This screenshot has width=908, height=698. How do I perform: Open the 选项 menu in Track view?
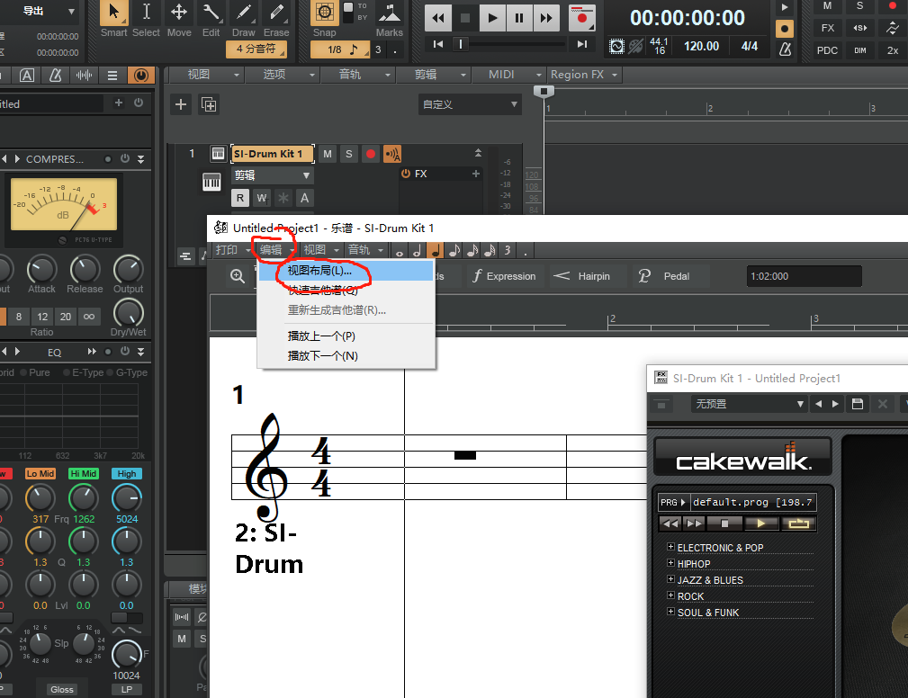tap(282, 75)
